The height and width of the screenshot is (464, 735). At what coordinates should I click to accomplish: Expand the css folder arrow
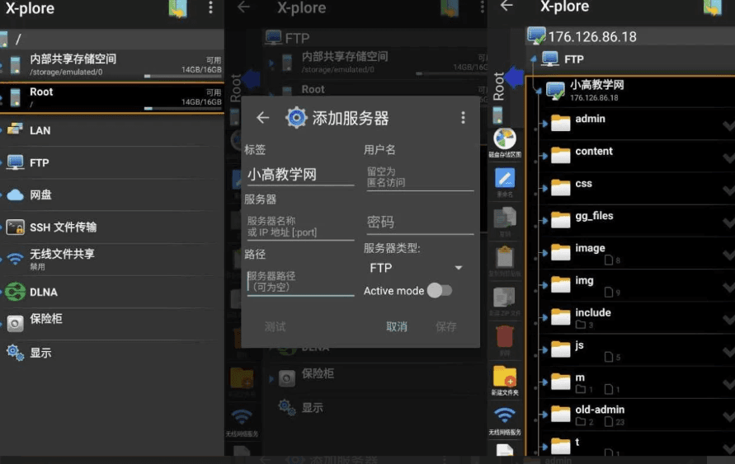tap(544, 188)
